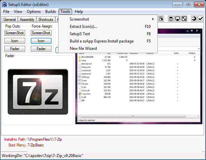The image size is (206, 160).
Task: Switch to the General tab
Action: click(10, 20)
